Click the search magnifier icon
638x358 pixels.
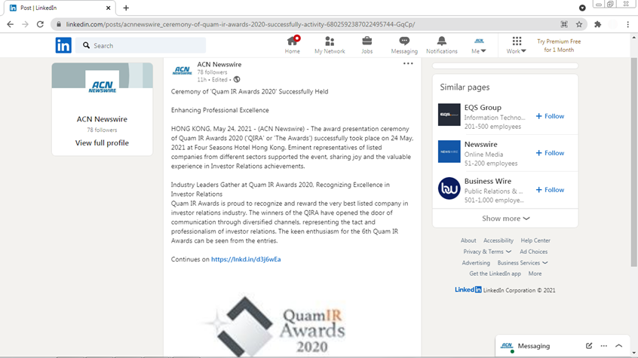86,45
